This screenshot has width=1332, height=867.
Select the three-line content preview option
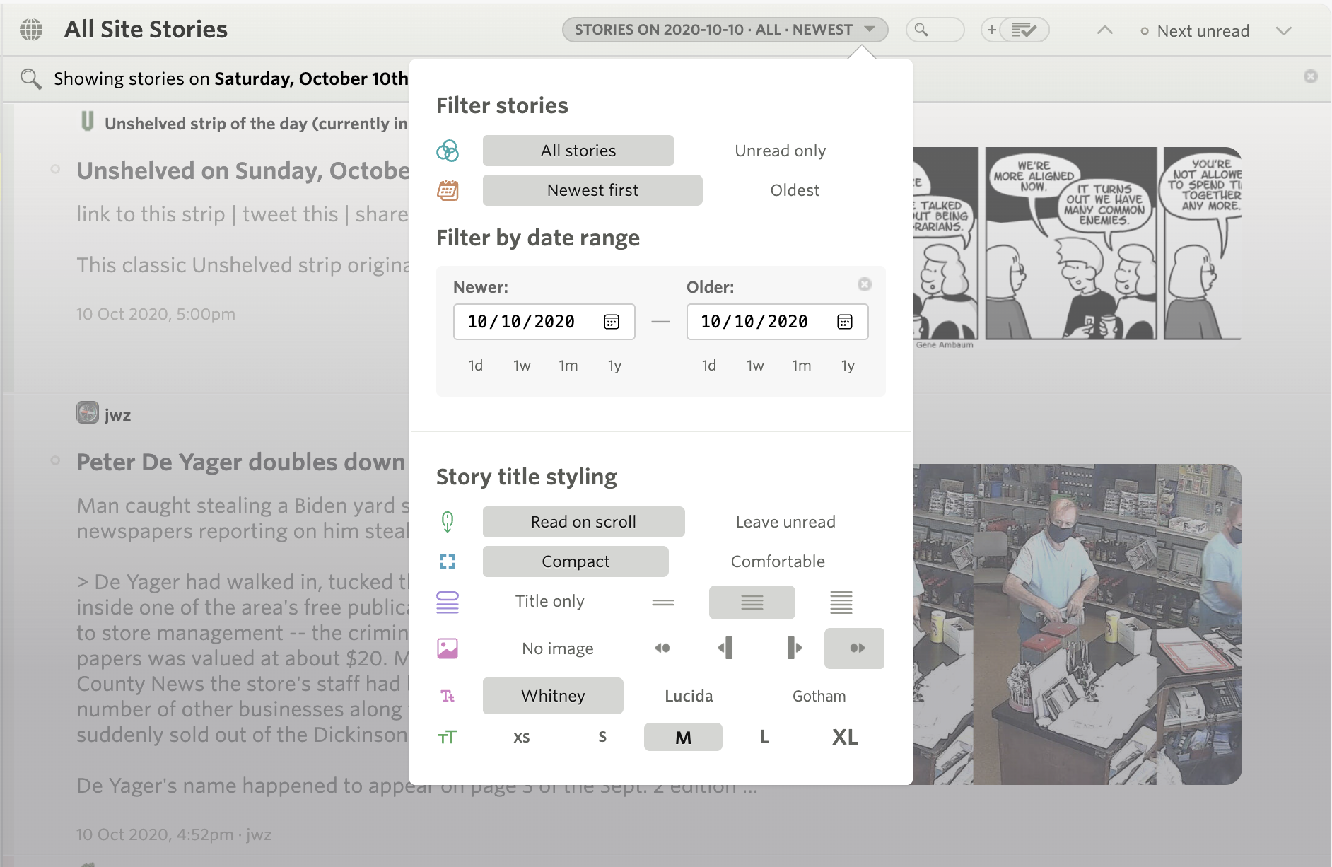tap(841, 603)
